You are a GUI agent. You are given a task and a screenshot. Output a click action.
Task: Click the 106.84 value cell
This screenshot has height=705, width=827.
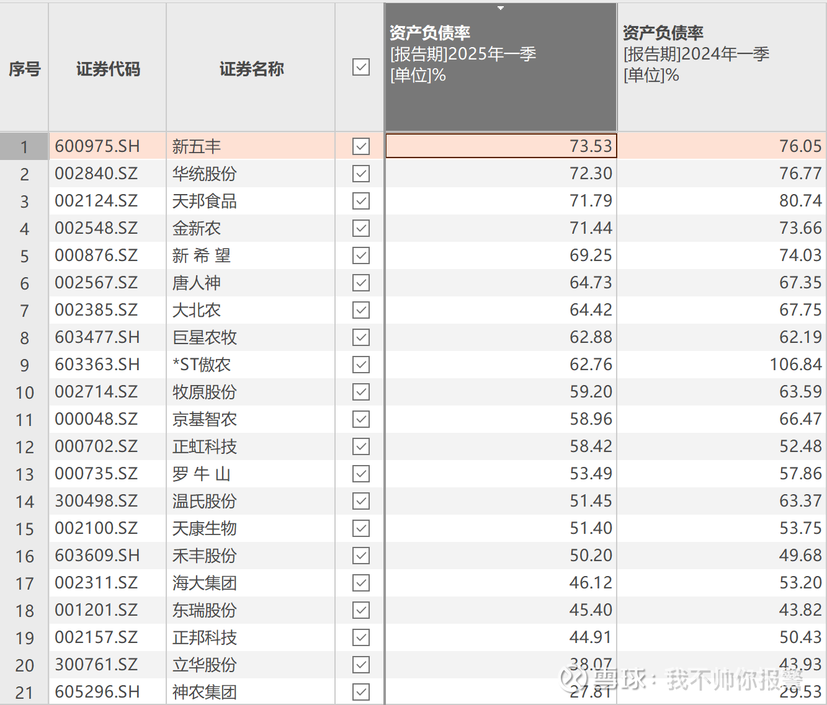click(x=722, y=365)
